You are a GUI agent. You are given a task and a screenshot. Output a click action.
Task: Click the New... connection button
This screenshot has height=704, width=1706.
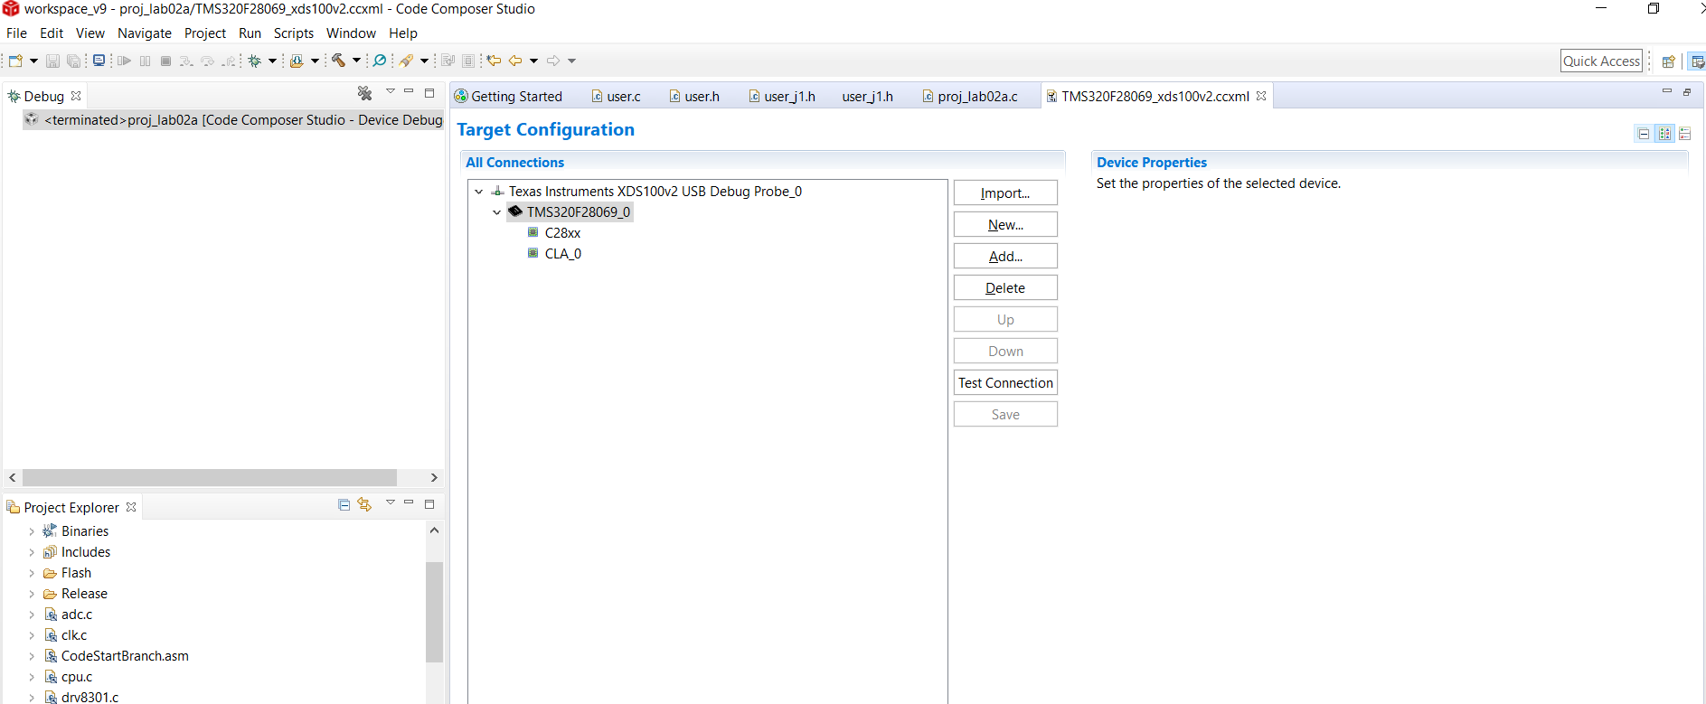[1005, 224]
